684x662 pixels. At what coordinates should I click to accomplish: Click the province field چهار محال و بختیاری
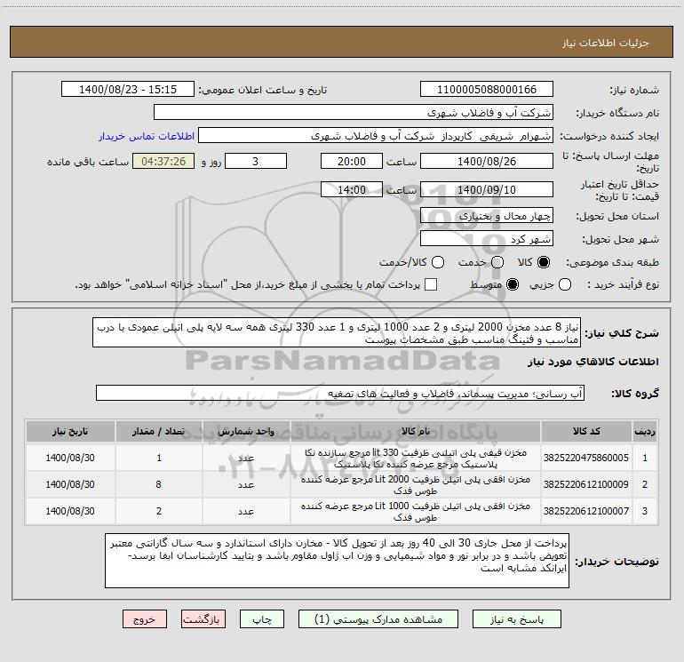tap(487, 216)
